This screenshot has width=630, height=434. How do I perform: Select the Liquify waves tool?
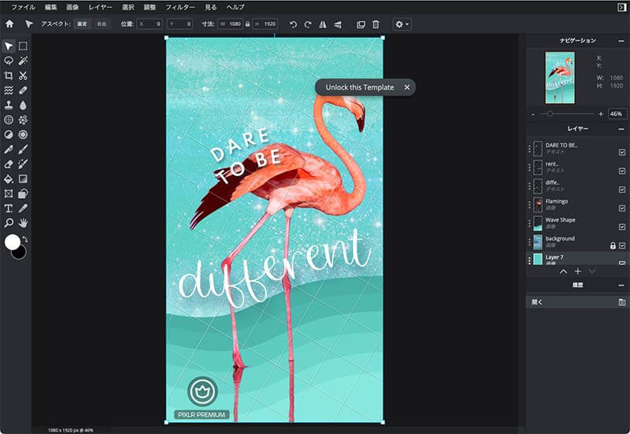tap(9, 90)
